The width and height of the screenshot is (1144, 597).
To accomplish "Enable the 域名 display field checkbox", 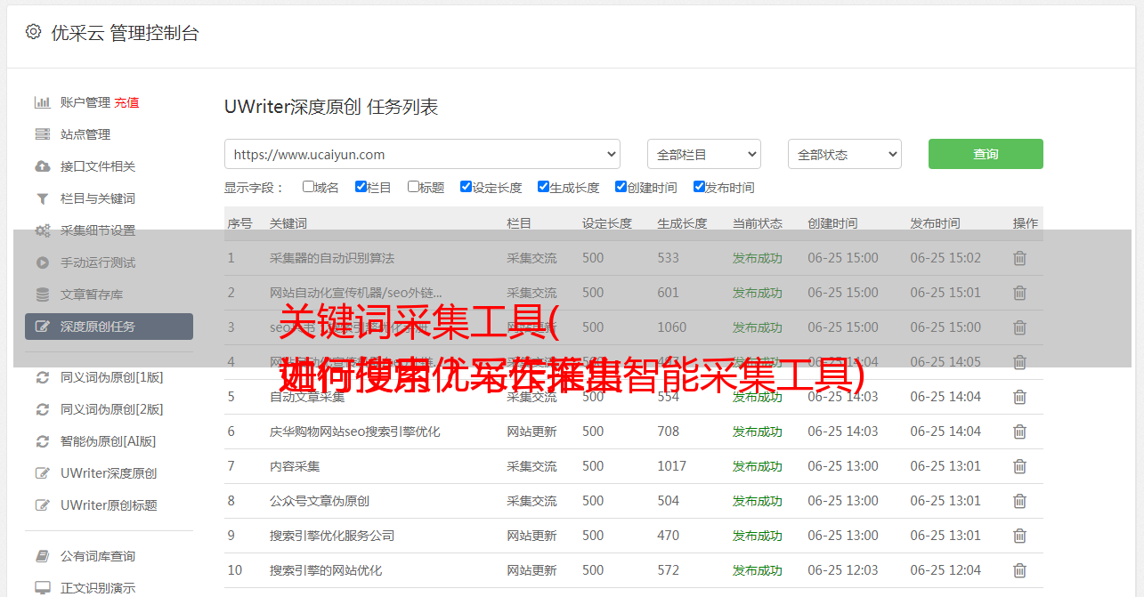I will click(308, 187).
